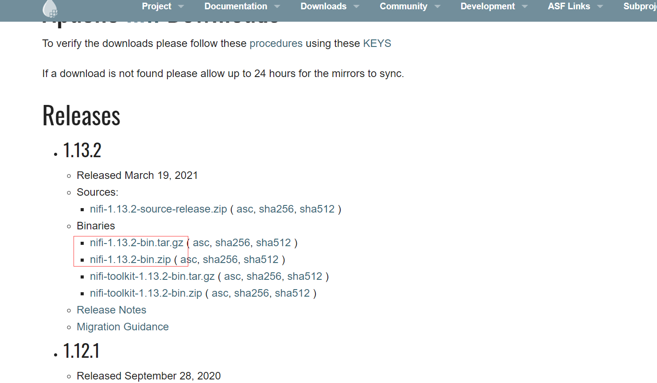Click the 1.13.2 version heading
Screen dimensions: 657x383
click(x=82, y=150)
